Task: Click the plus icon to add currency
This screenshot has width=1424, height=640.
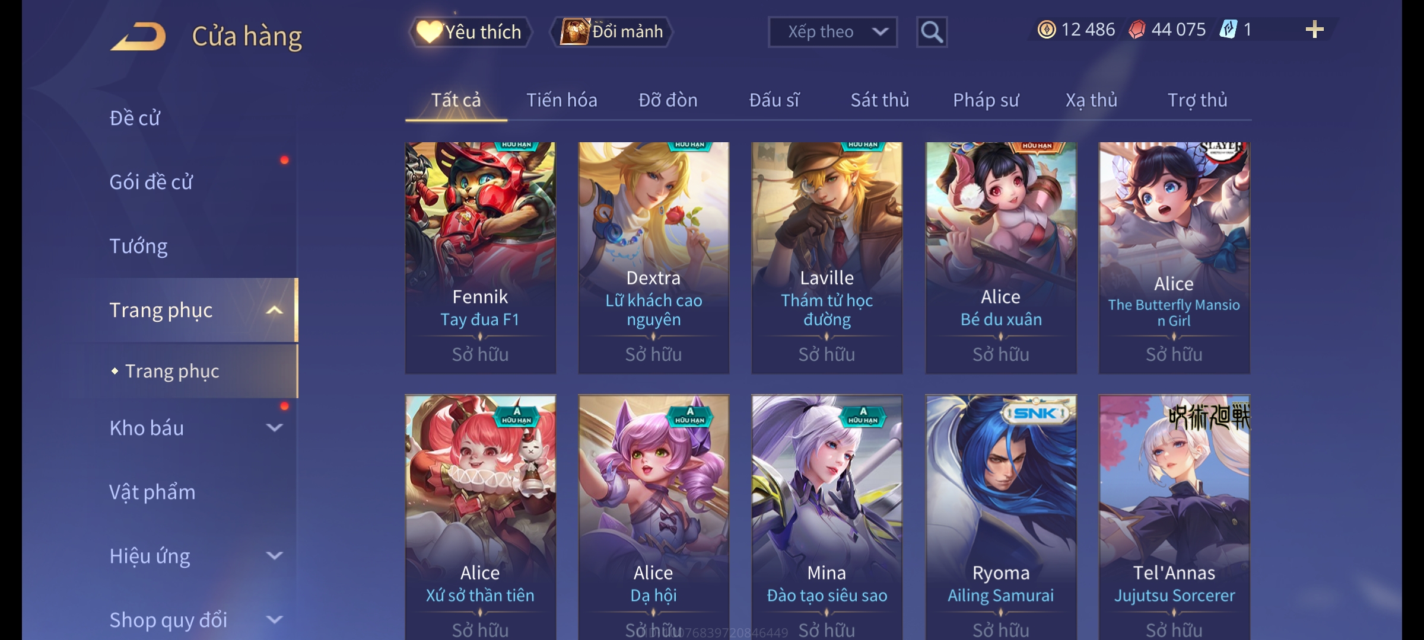Action: pos(1315,30)
